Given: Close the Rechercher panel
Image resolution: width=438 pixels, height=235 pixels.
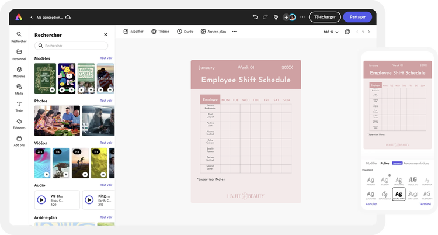Looking at the screenshot, I should click(106, 35).
